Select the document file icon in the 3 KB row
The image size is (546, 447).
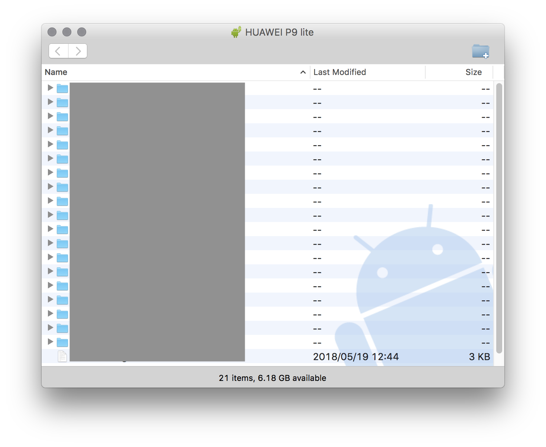coord(62,356)
